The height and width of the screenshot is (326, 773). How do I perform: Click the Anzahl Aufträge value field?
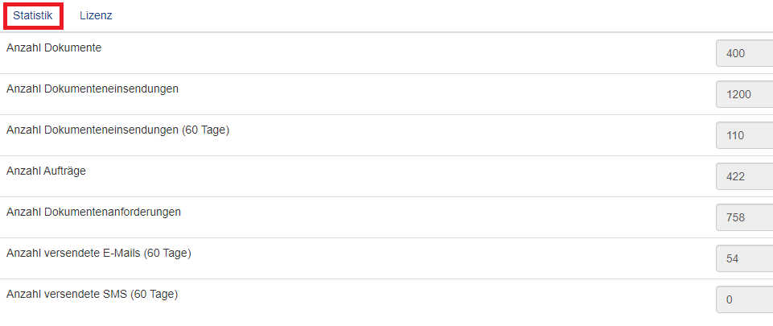point(743,177)
